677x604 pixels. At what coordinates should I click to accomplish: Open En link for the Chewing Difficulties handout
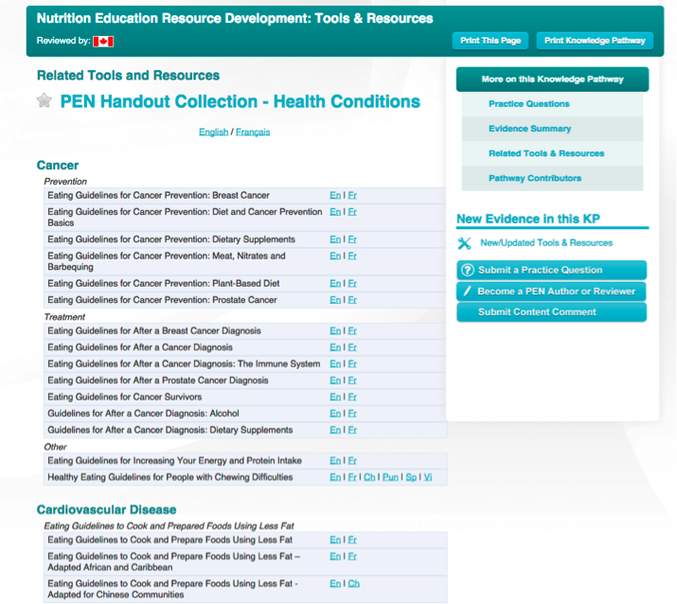click(x=335, y=477)
